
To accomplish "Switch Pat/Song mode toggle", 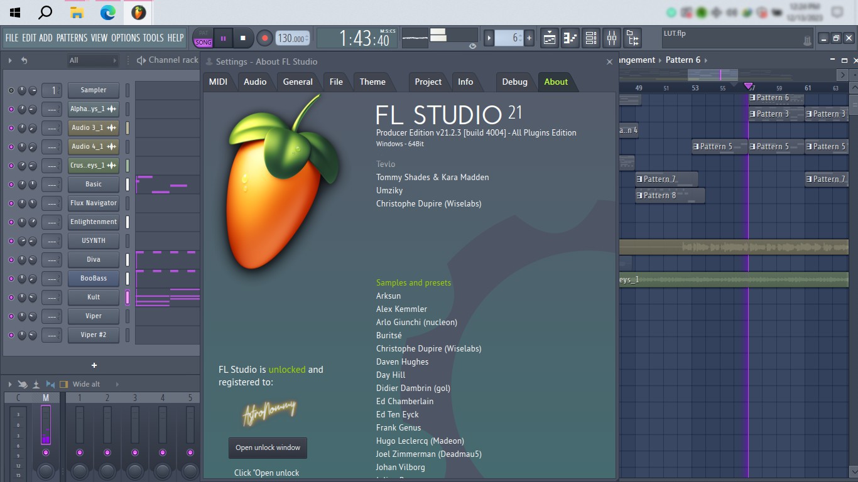I will (x=203, y=38).
